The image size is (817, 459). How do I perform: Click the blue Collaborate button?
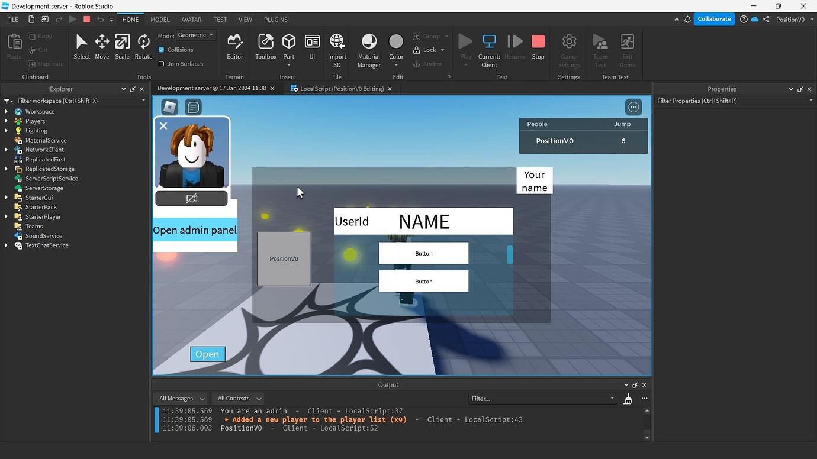(x=714, y=18)
